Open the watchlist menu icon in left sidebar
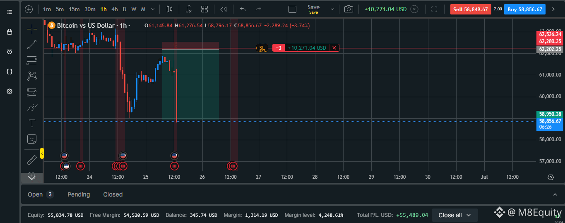The image size is (565, 223). point(10,12)
